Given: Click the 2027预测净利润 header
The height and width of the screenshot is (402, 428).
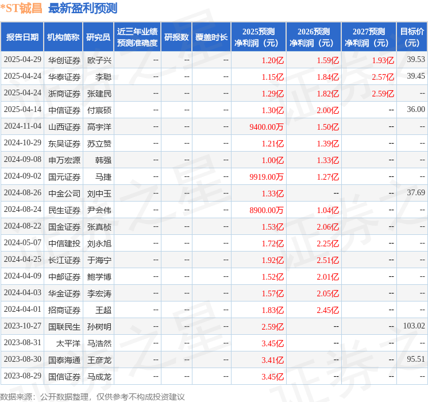Looking at the screenshot, I should point(369,37).
